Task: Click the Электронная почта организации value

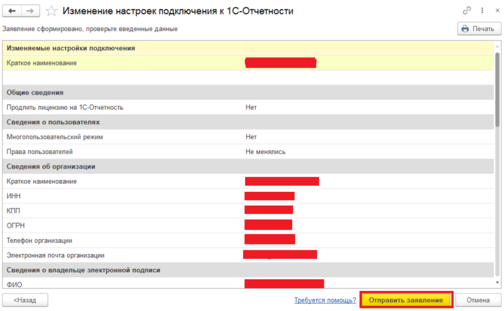Action: coord(281,255)
